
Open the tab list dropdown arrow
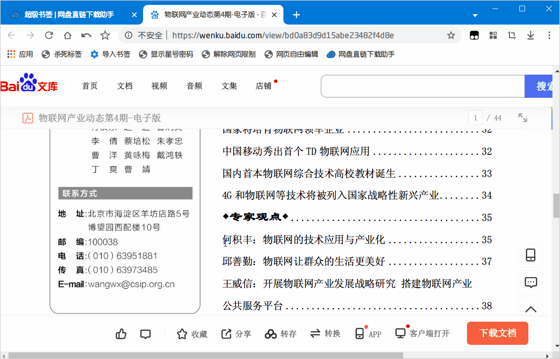tap(475, 16)
